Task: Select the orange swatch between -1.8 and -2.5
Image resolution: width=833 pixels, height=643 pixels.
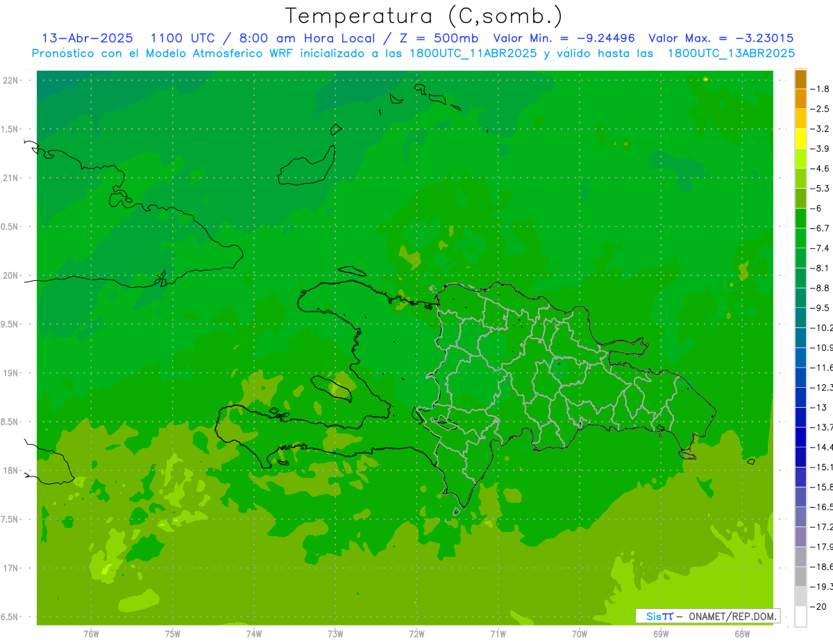Action: click(800, 99)
